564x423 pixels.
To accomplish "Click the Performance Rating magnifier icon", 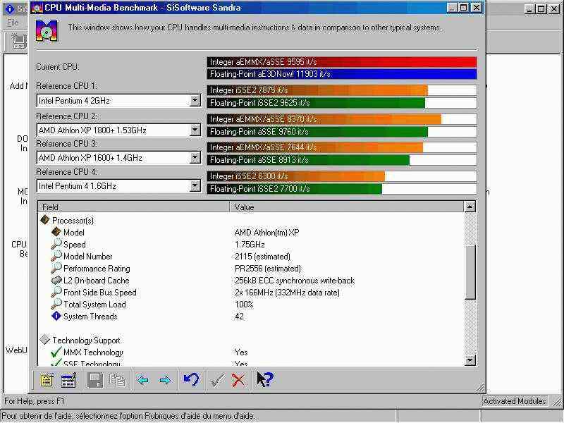I will pyautogui.click(x=56, y=268).
